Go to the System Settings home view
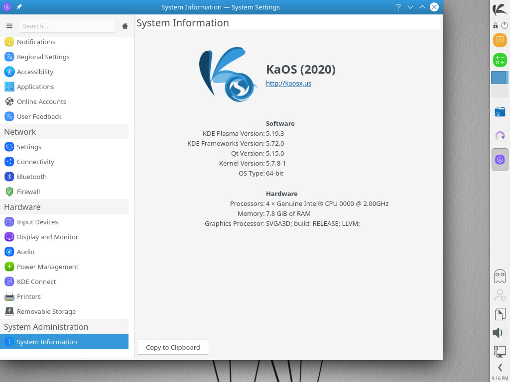 125,26
